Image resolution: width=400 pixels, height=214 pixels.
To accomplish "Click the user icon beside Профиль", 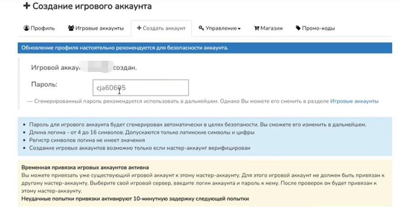I will click(x=26, y=28).
